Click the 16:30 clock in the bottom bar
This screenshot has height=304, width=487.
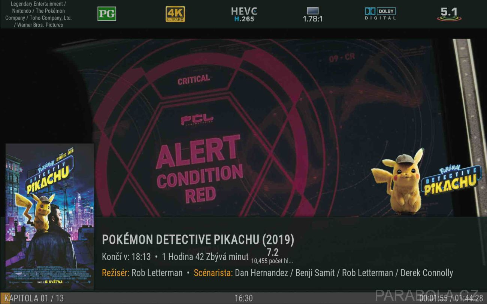pos(243,298)
